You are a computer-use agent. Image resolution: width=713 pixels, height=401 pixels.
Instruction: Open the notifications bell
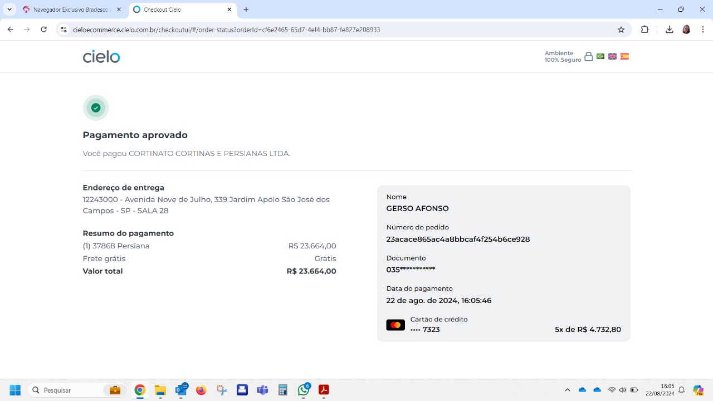(x=681, y=390)
